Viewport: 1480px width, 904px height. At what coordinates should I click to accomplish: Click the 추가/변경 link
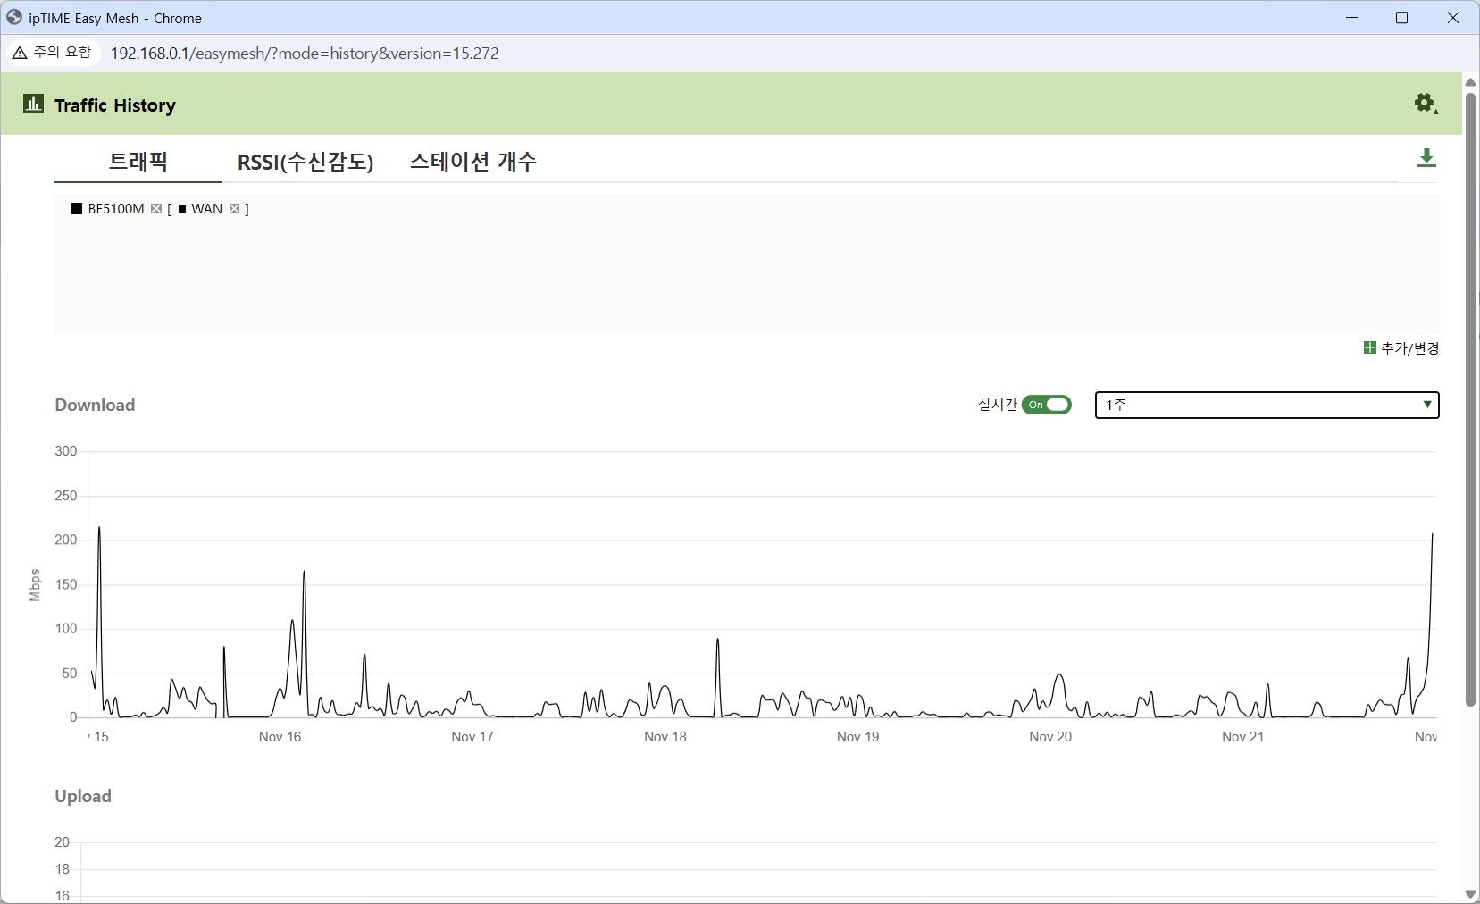pyautogui.click(x=1409, y=347)
